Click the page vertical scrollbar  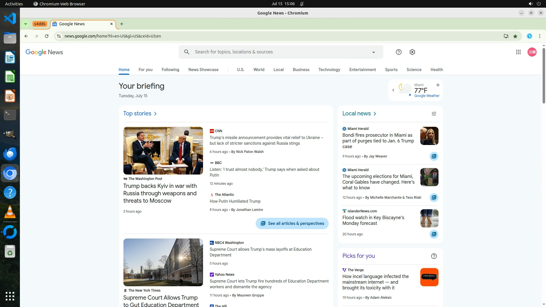tap(544, 75)
